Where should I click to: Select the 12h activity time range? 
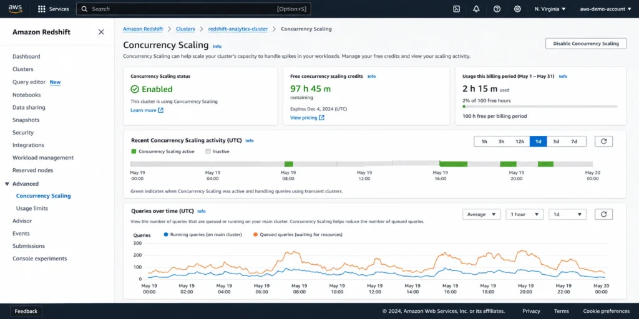point(520,141)
